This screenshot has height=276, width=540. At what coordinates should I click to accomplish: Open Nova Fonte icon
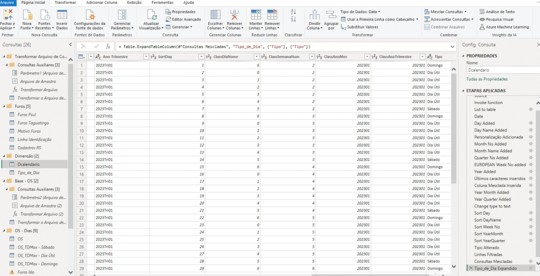coord(27,15)
